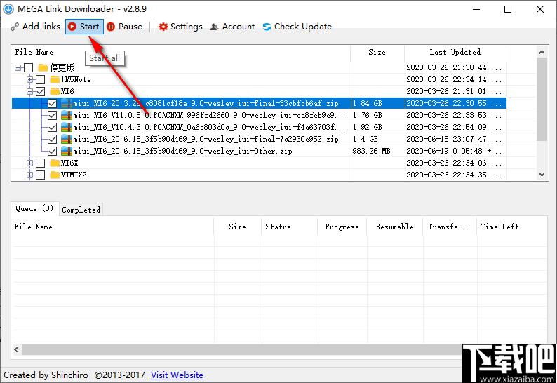The height and width of the screenshot is (383, 557).
Task: Expand the MIMIX2 tree node
Action: [30, 175]
